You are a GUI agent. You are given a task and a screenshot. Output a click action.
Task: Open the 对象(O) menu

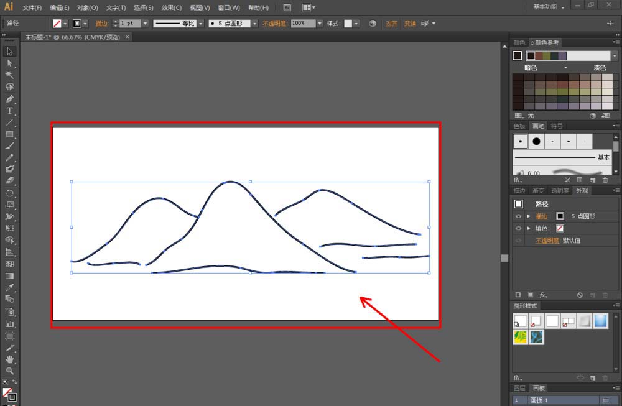(x=87, y=7)
